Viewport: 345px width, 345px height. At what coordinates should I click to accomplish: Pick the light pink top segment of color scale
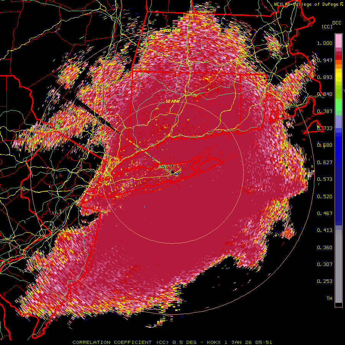point(338,41)
